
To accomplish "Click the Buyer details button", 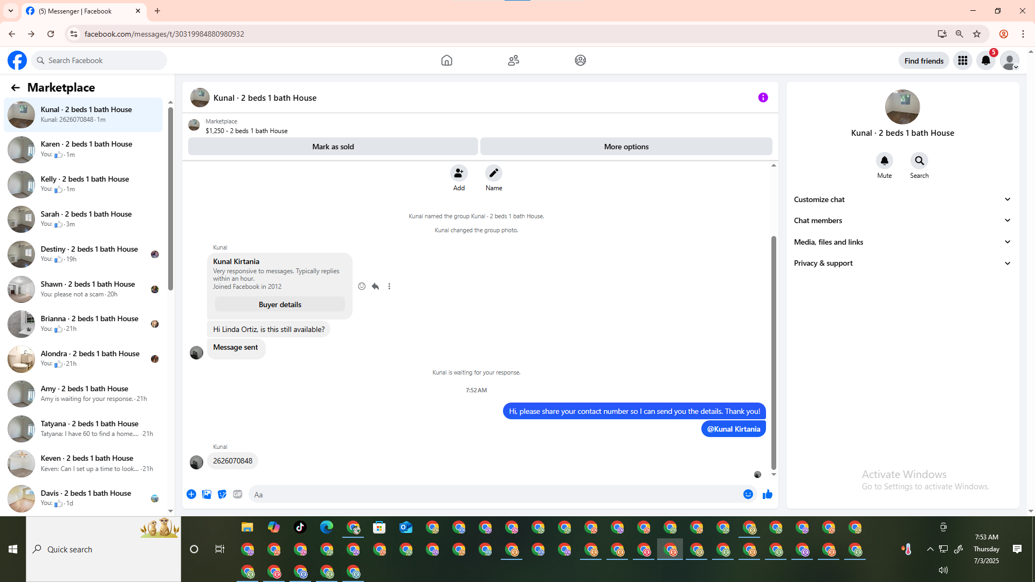I will (x=280, y=304).
